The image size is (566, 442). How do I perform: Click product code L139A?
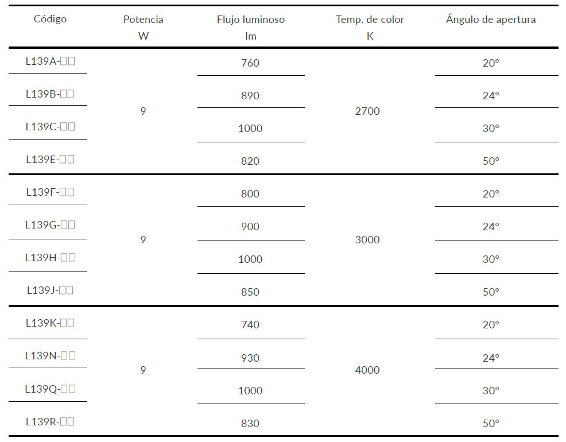[50, 61]
